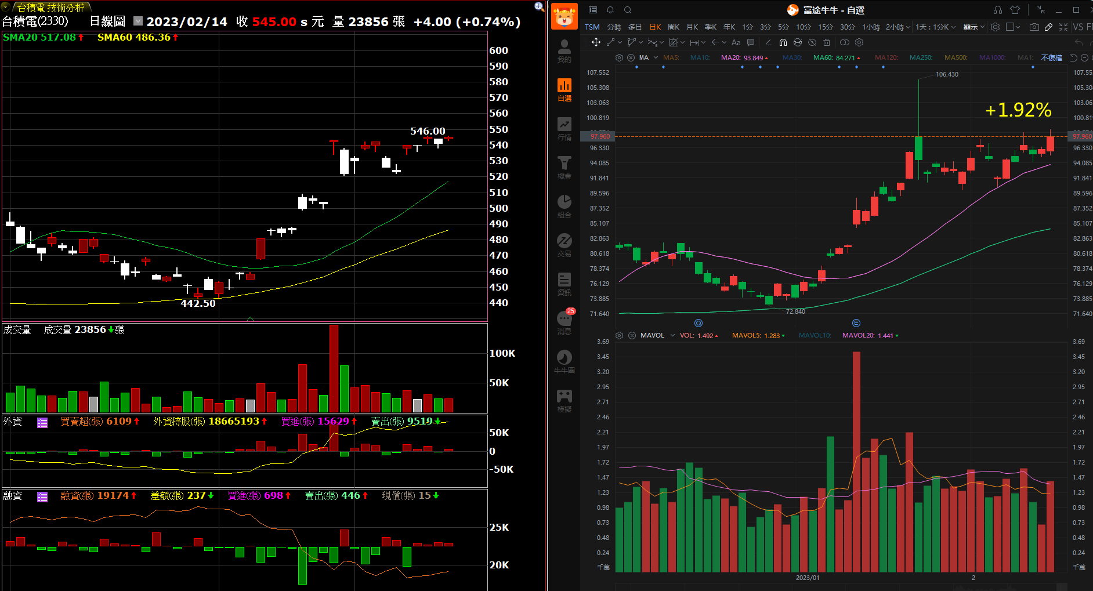Click the @ event marker on timeline
The image size is (1093, 591).
(698, 323)
